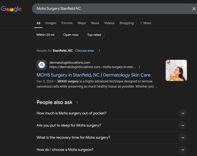Expand Are you put to sleep question
Image resolution: width=197 pixels, height=156 pixels.
tap(112, 125)
